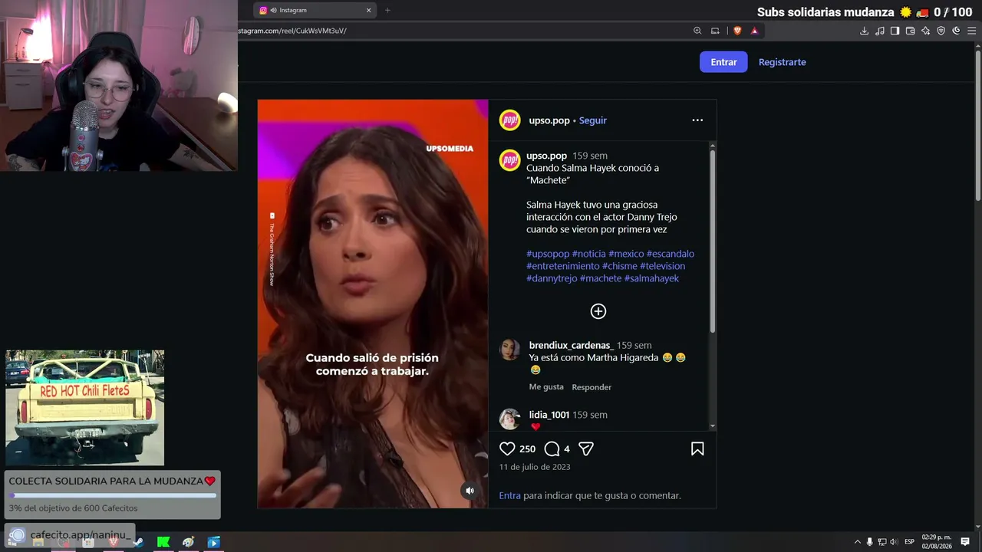Click the system tray microphone icon
Image resolution: width=982 pixels, height=552 pixels.
click(870, 542)
